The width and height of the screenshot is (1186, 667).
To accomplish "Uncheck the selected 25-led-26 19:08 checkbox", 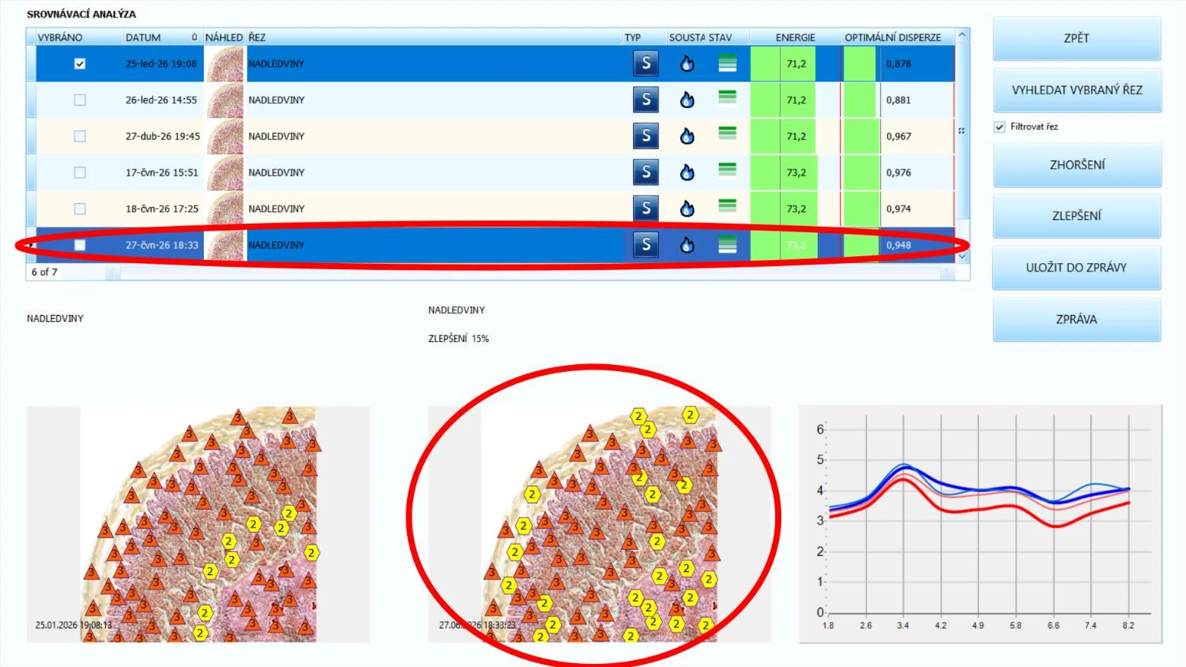I will click(x=80, y=64).
